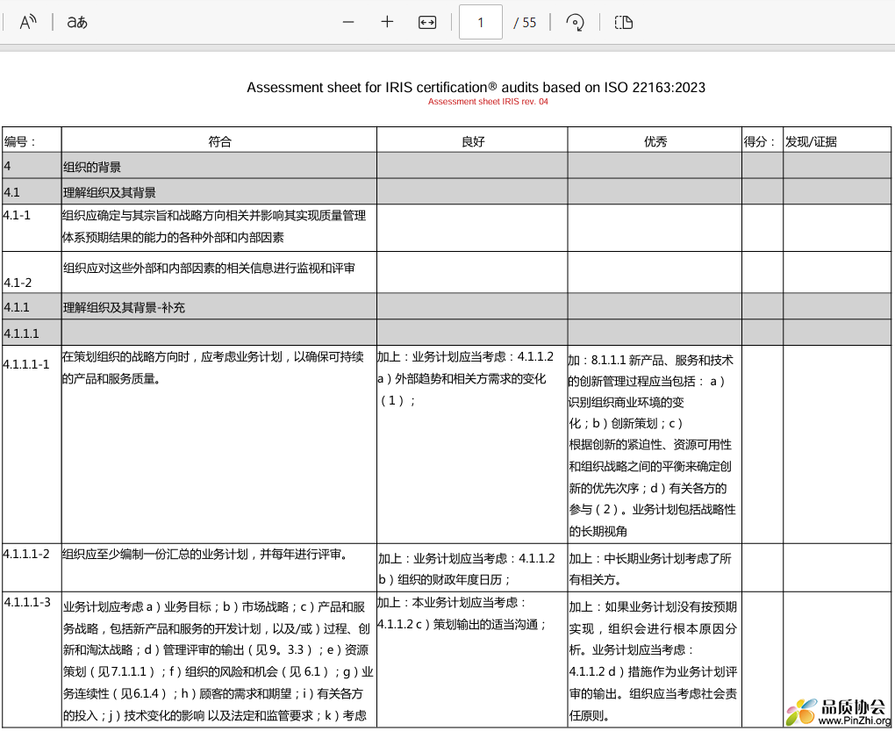Screen dimensions: 895x731
Task: Click text '4.1.1.2 c）策划输出的适当沟通；'
Action: click(463, 624)
